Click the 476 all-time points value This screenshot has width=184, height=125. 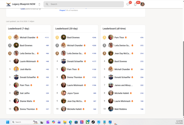(142, 37)
